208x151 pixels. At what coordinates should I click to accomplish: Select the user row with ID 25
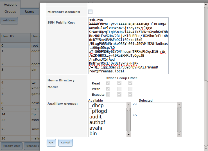[20, 131]
